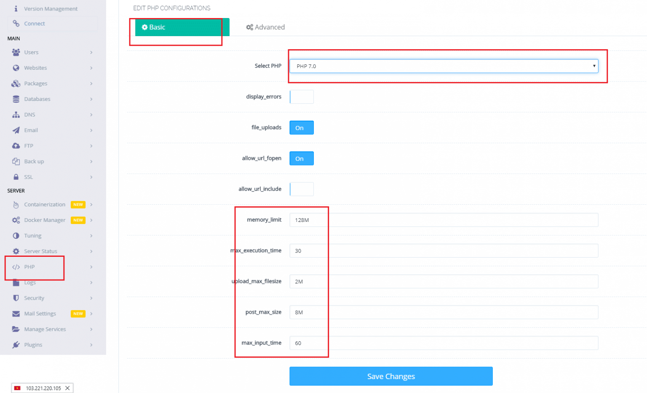
Task: Select the Security shield icon
Action: pos(16,298)
